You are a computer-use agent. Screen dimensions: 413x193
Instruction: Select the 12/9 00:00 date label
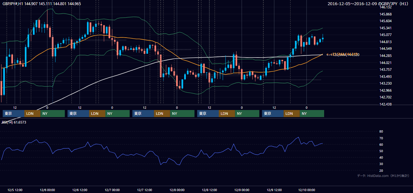(241, 190)
